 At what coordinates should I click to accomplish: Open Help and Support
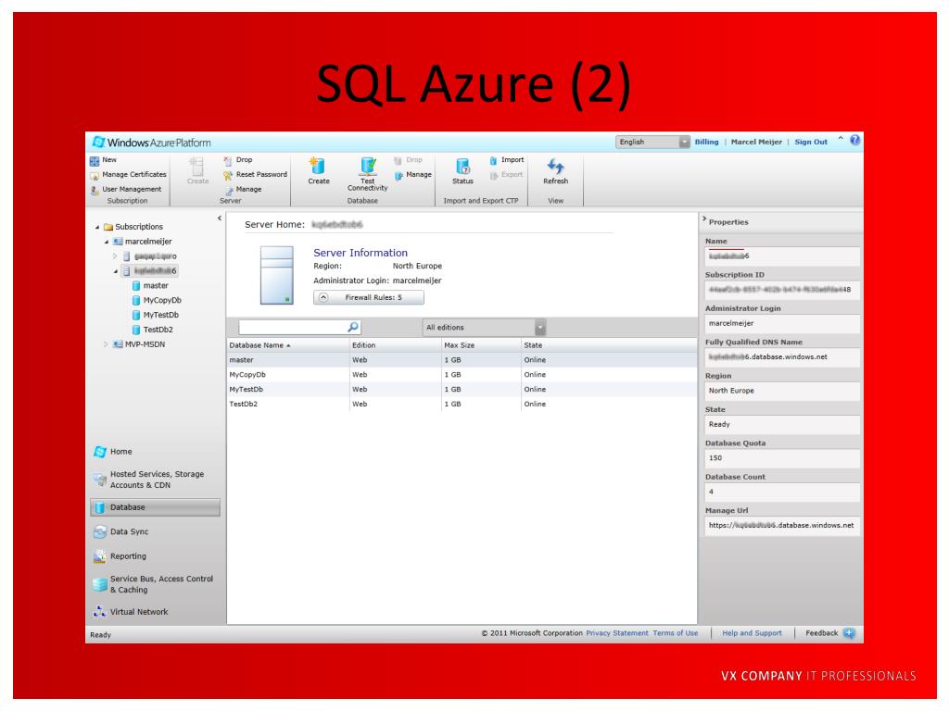tap(752, 633)
